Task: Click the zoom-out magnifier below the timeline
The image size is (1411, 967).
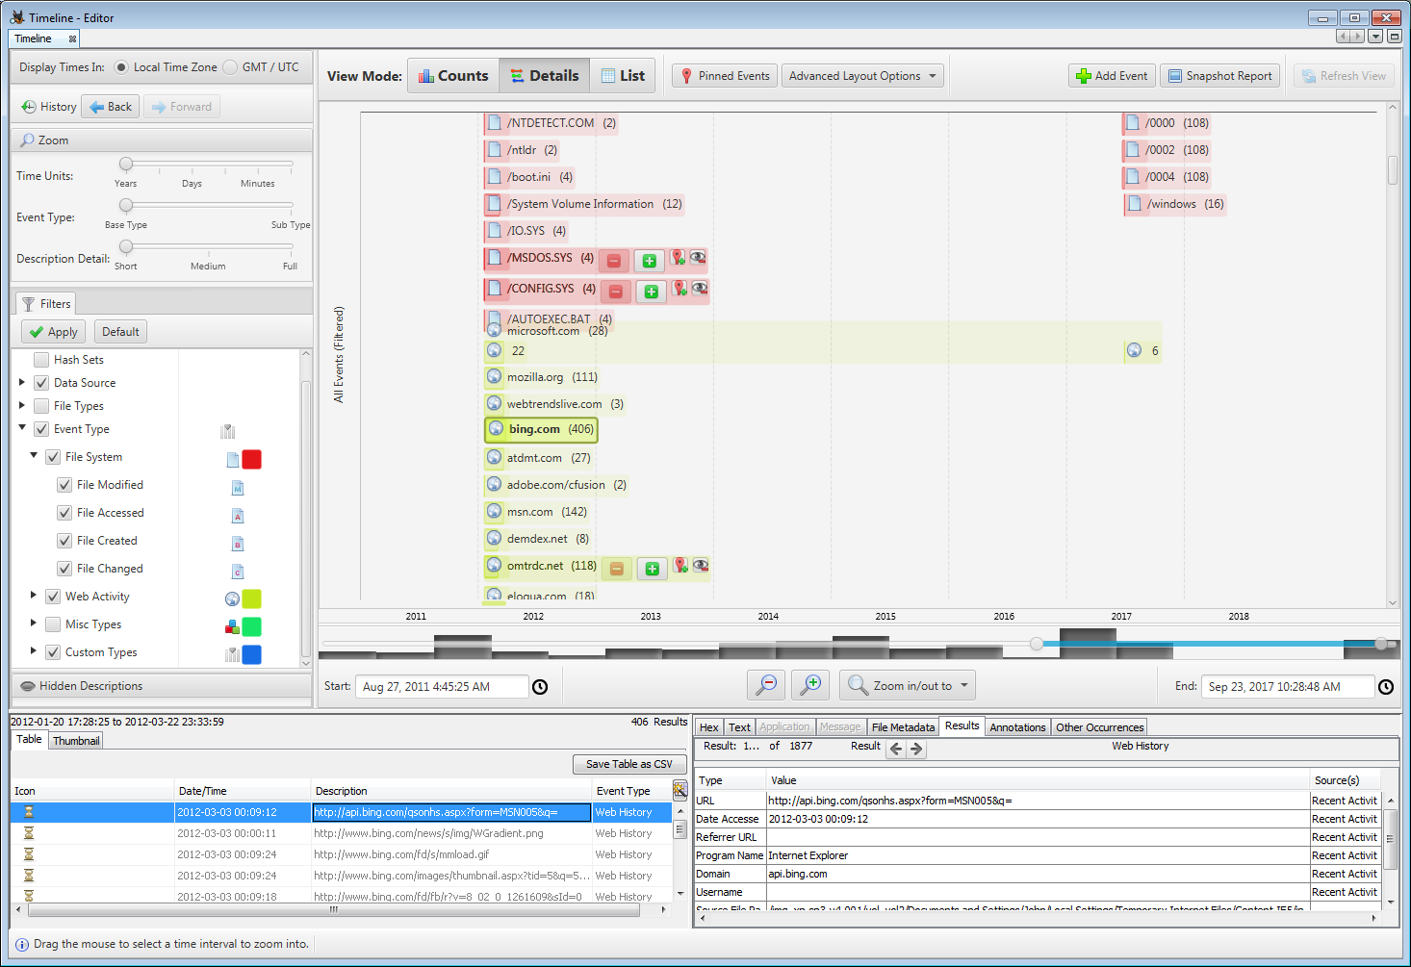Action: (766, 685)
